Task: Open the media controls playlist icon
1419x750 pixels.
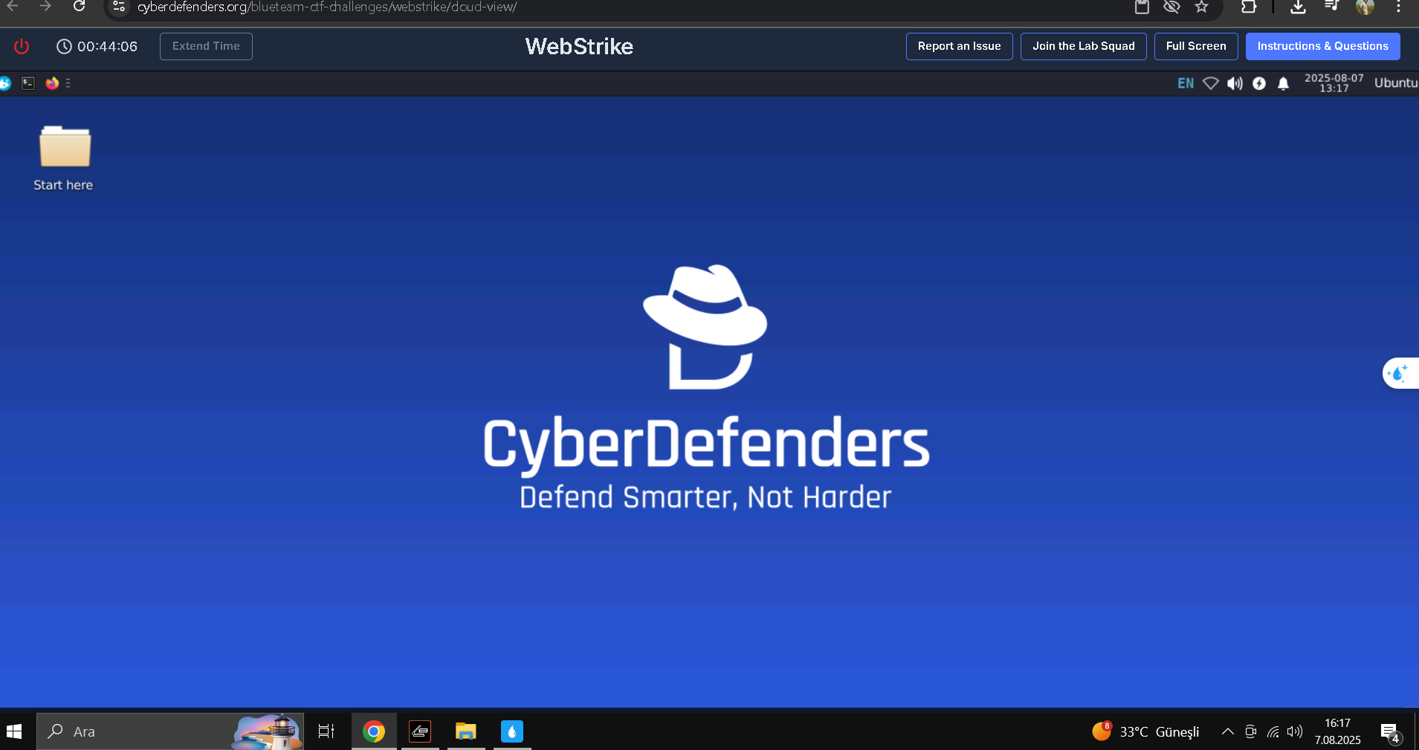Action: pos(1331,7)
